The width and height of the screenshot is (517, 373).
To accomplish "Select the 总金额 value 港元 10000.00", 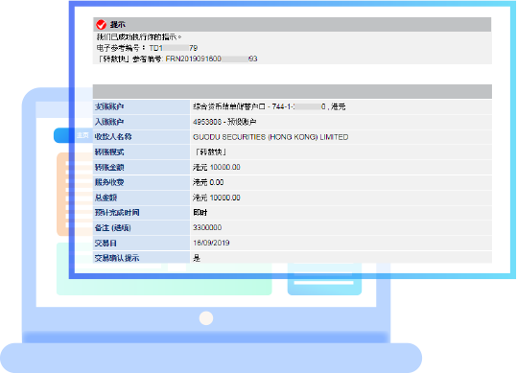I will click(x=217, y=198).
